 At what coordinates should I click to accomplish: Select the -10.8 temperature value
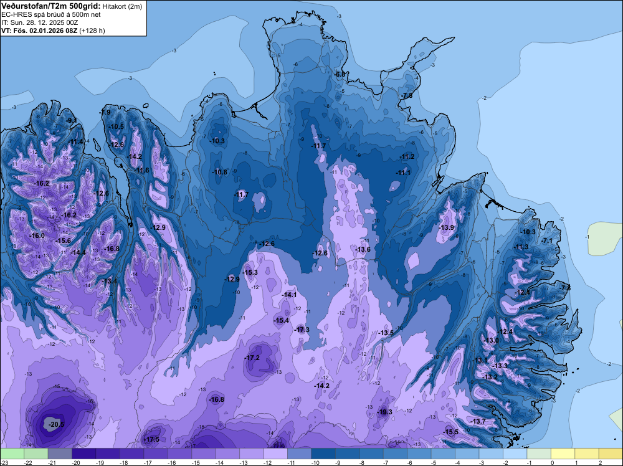[x=220, y=172]
